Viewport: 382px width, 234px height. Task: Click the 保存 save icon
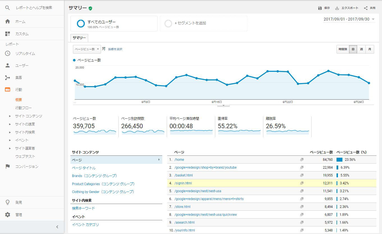(x=320, y=8)
